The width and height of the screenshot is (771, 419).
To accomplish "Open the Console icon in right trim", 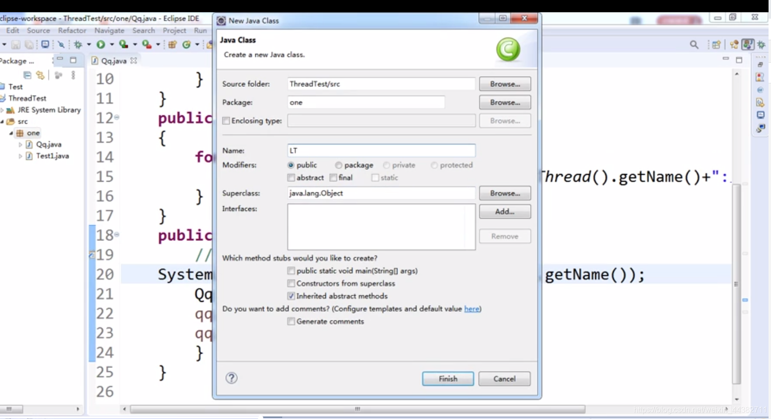I will (x=760, y=115).
